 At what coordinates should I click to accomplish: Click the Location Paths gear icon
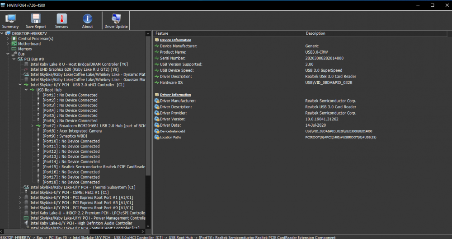click(157, 137)
